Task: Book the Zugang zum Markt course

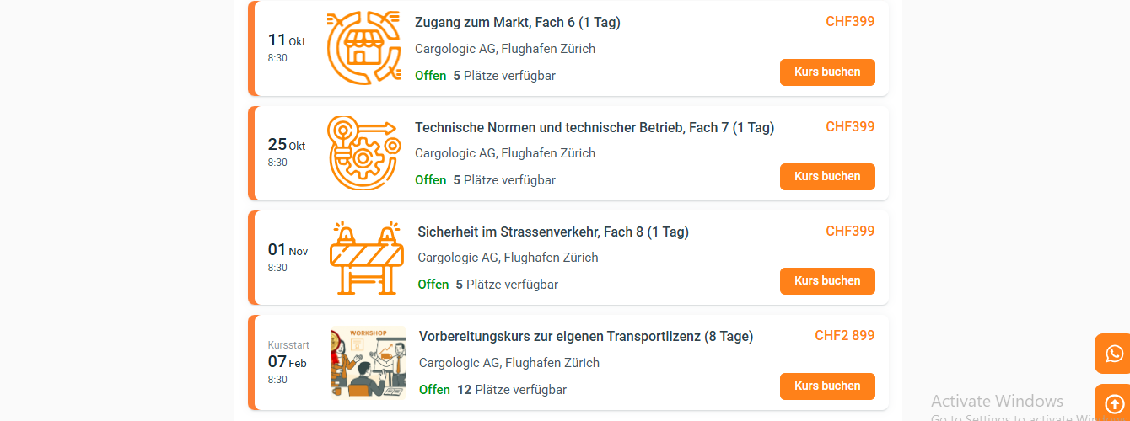Action: pos(827,72)
